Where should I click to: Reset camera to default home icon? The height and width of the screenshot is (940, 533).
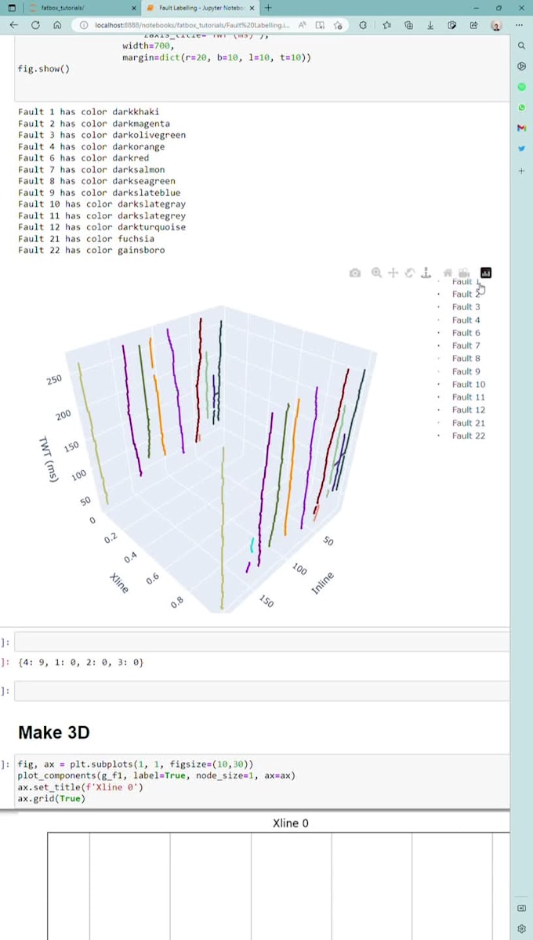tap(448, 273)
